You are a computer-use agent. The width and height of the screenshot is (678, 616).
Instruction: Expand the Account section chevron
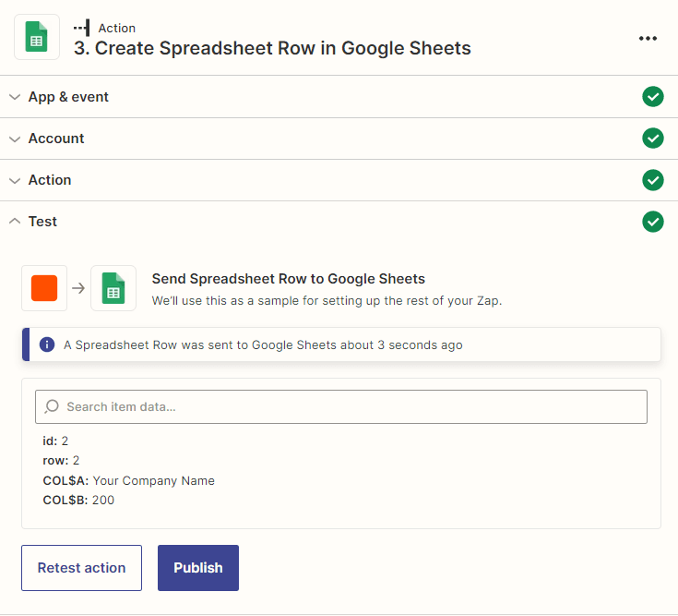tap(15, 139)
